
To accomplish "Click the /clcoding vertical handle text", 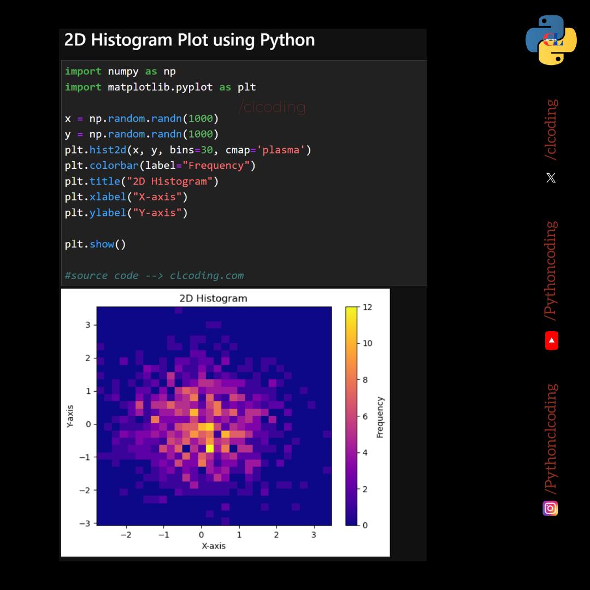I will tap(551, 130).
